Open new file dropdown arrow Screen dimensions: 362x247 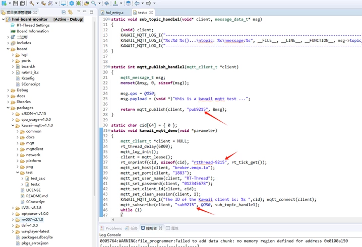pyautogui.click(x=10, y=3)
